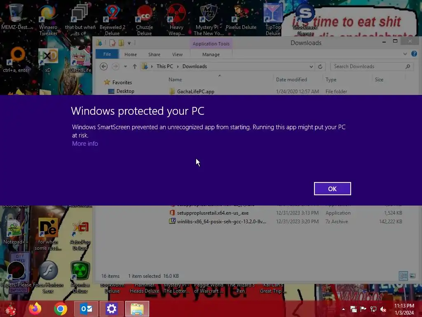The width and height of the screenshot is (422, 317).
Task: Sort files by Name column
Action: (x=175, y=80)
